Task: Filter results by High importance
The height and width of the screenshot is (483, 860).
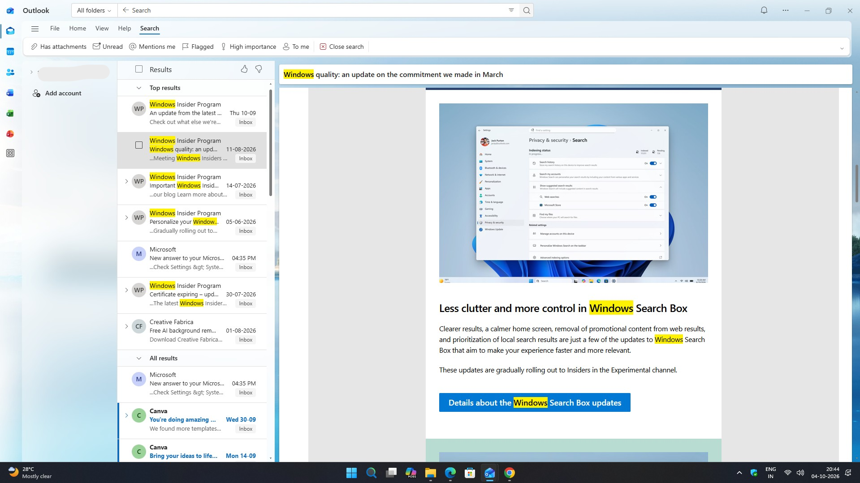Action: (248, 47)
